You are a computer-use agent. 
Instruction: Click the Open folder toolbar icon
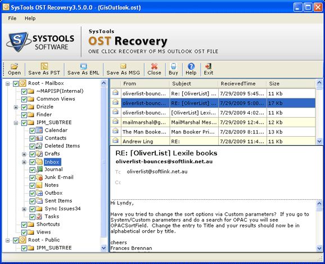coord(14,66)
